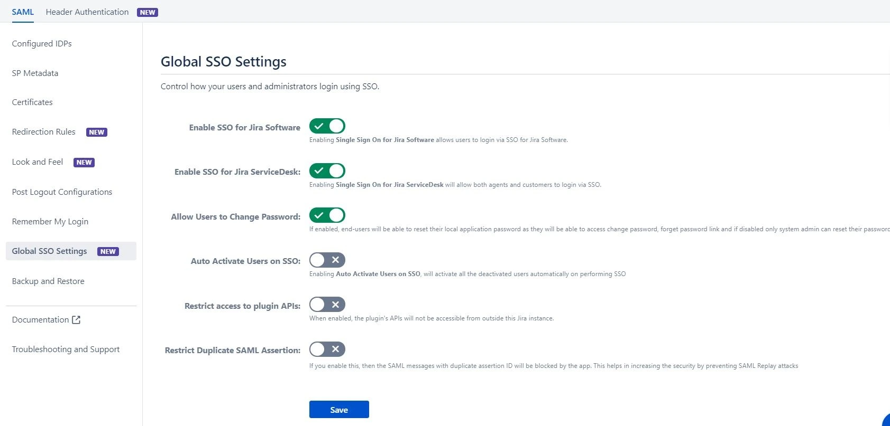Viewport: 890px width, 426px height.
Task: Turn off SSO for Jira ServiceDesk
Action: coord(327,171)
